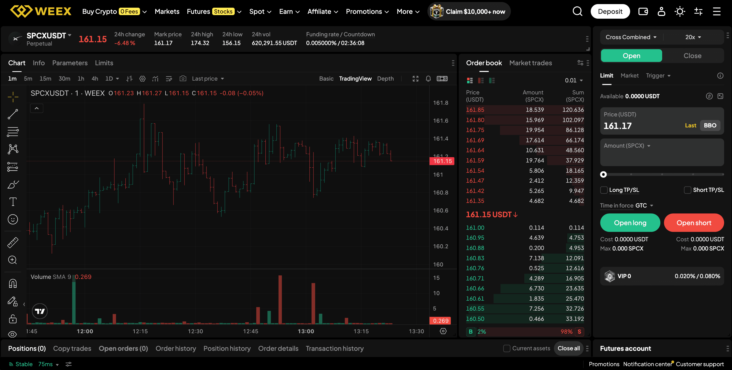The width and height of the screenshot is (732, 370).
Task: Show both bids and asks order book view
Action: point(470,80)
